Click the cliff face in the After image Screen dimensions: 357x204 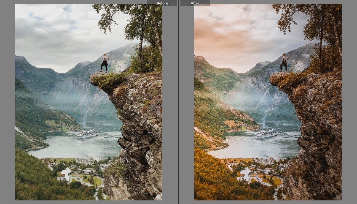tap(317, 124)
